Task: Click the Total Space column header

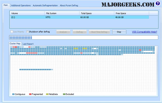Action: 97,13
